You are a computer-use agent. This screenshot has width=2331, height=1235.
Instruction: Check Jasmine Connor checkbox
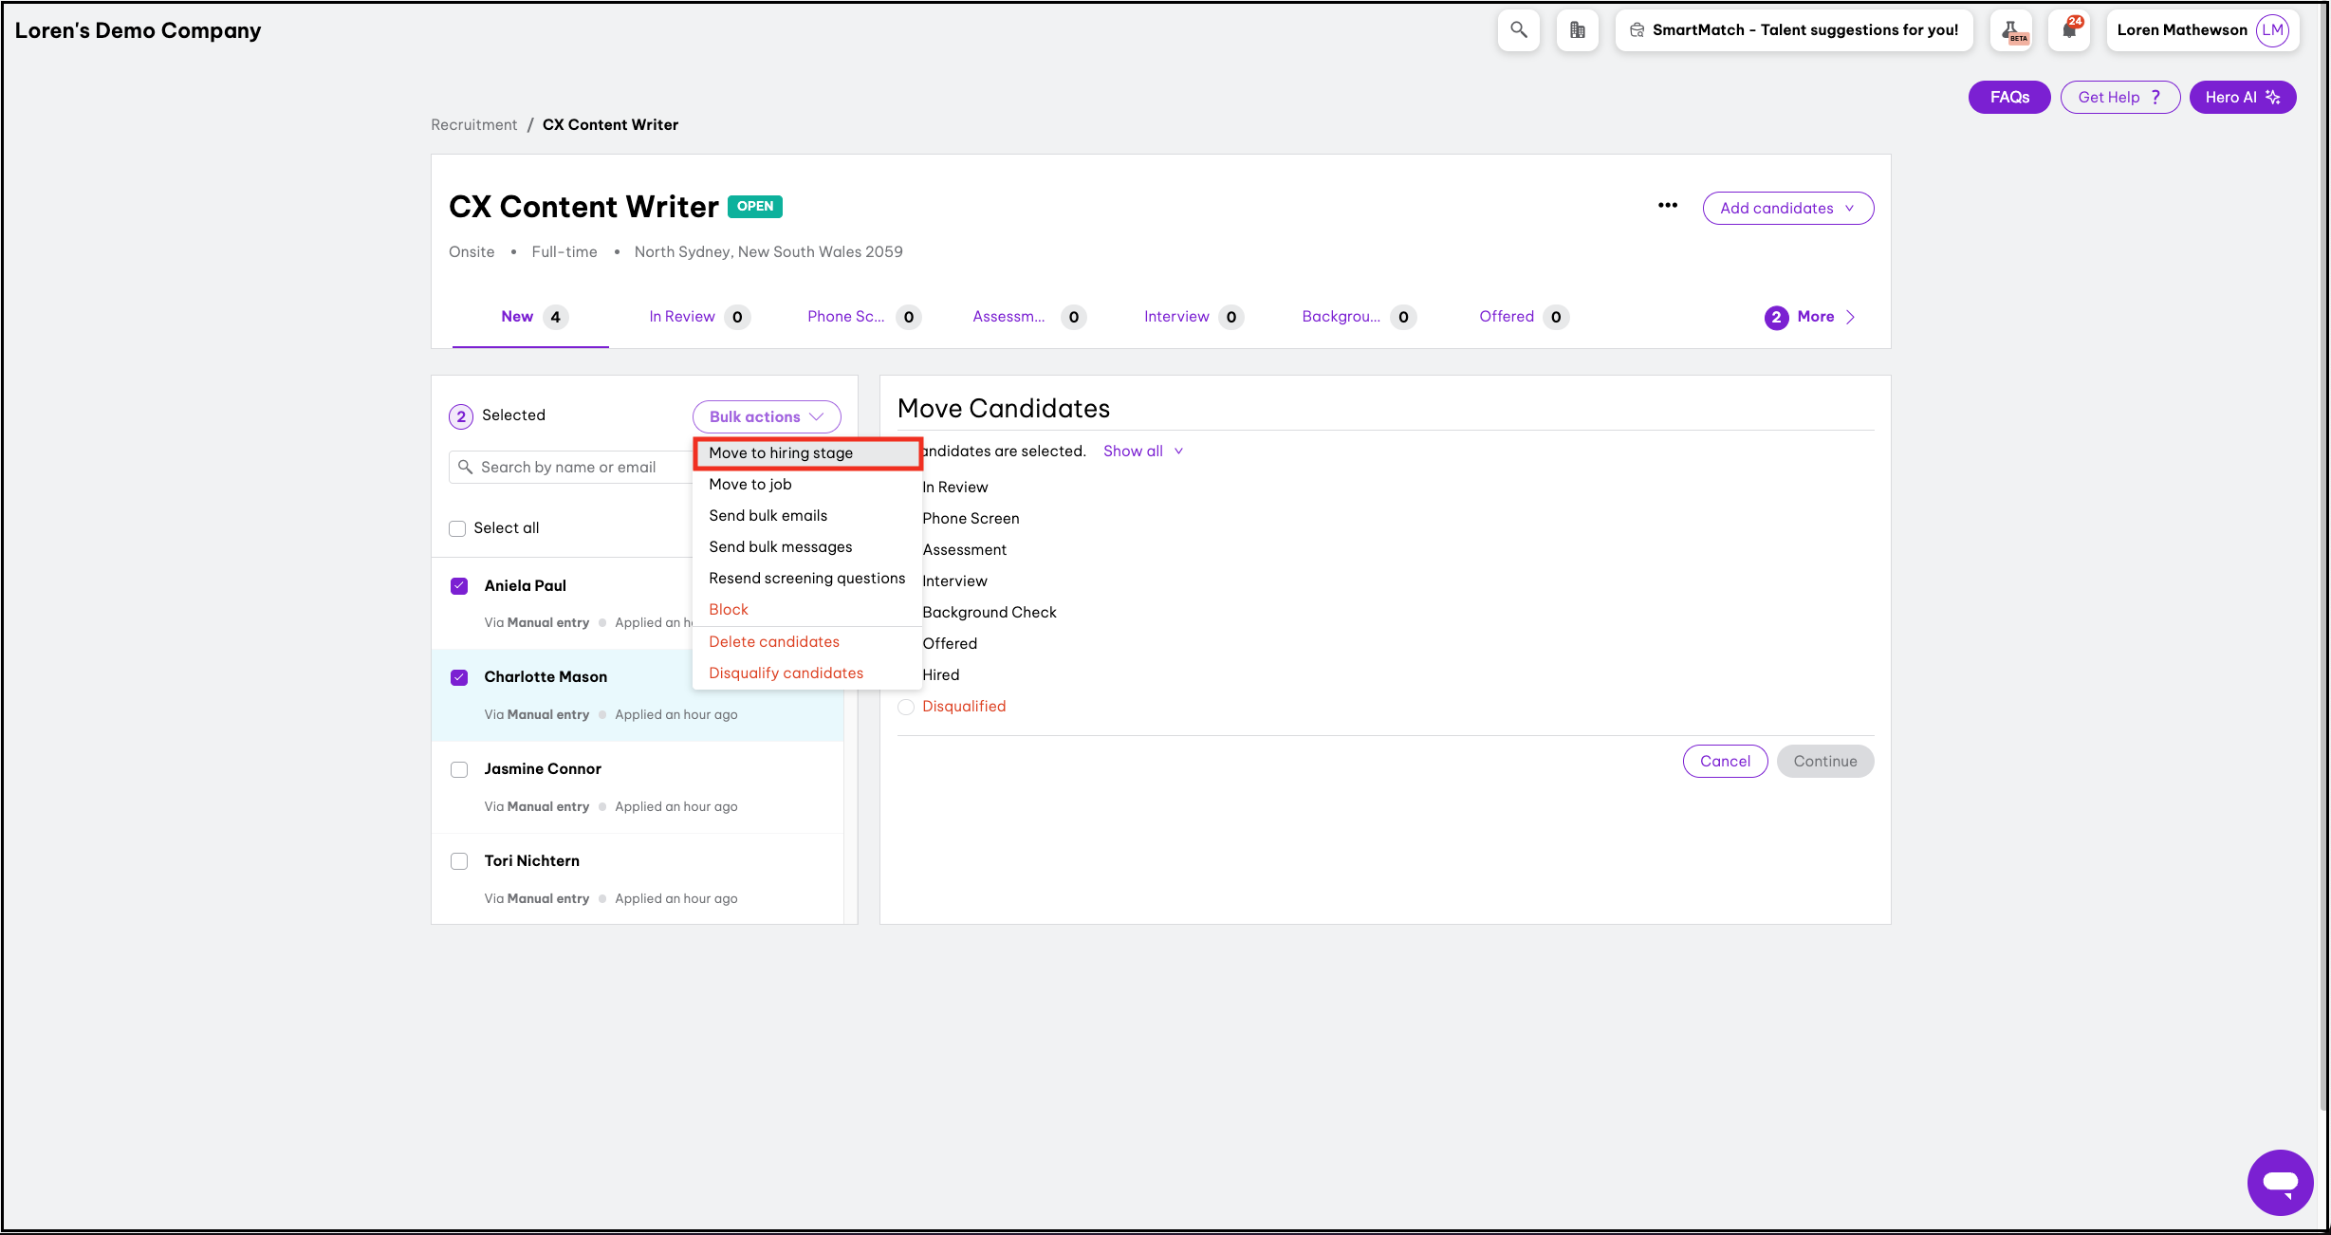click(x=459, y=769)
